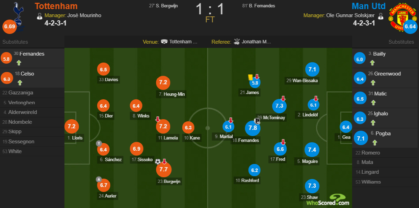Click the referee whistle icon
Screen dimensions: 419x208
click(237, 42)
